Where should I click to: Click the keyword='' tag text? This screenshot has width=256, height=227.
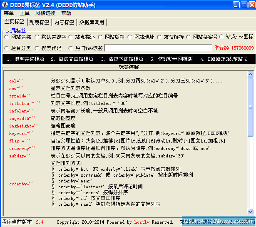[x=21, y=133]
